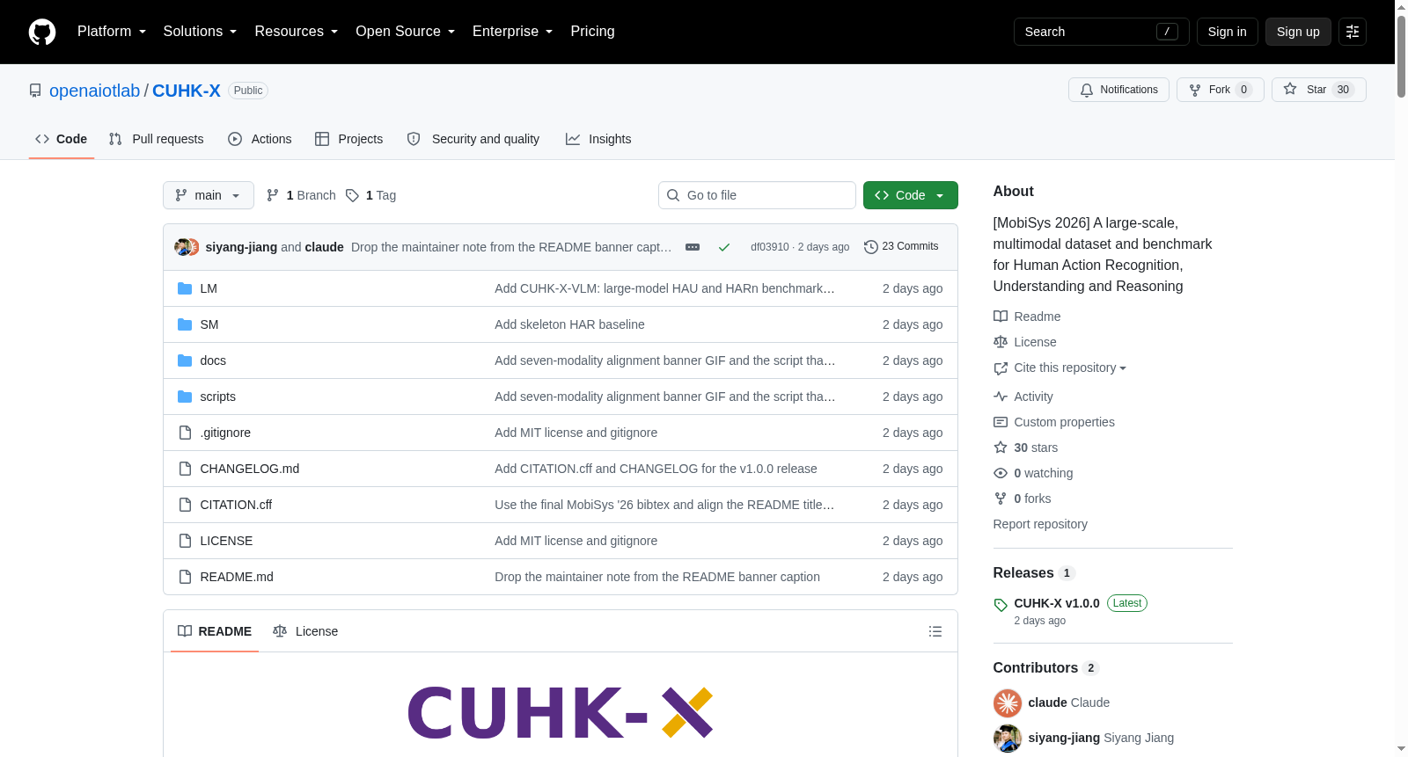This screenshot has width=1408, height=757.
Task: Click the book icon beside Readme
Action: click(1001, 317)
